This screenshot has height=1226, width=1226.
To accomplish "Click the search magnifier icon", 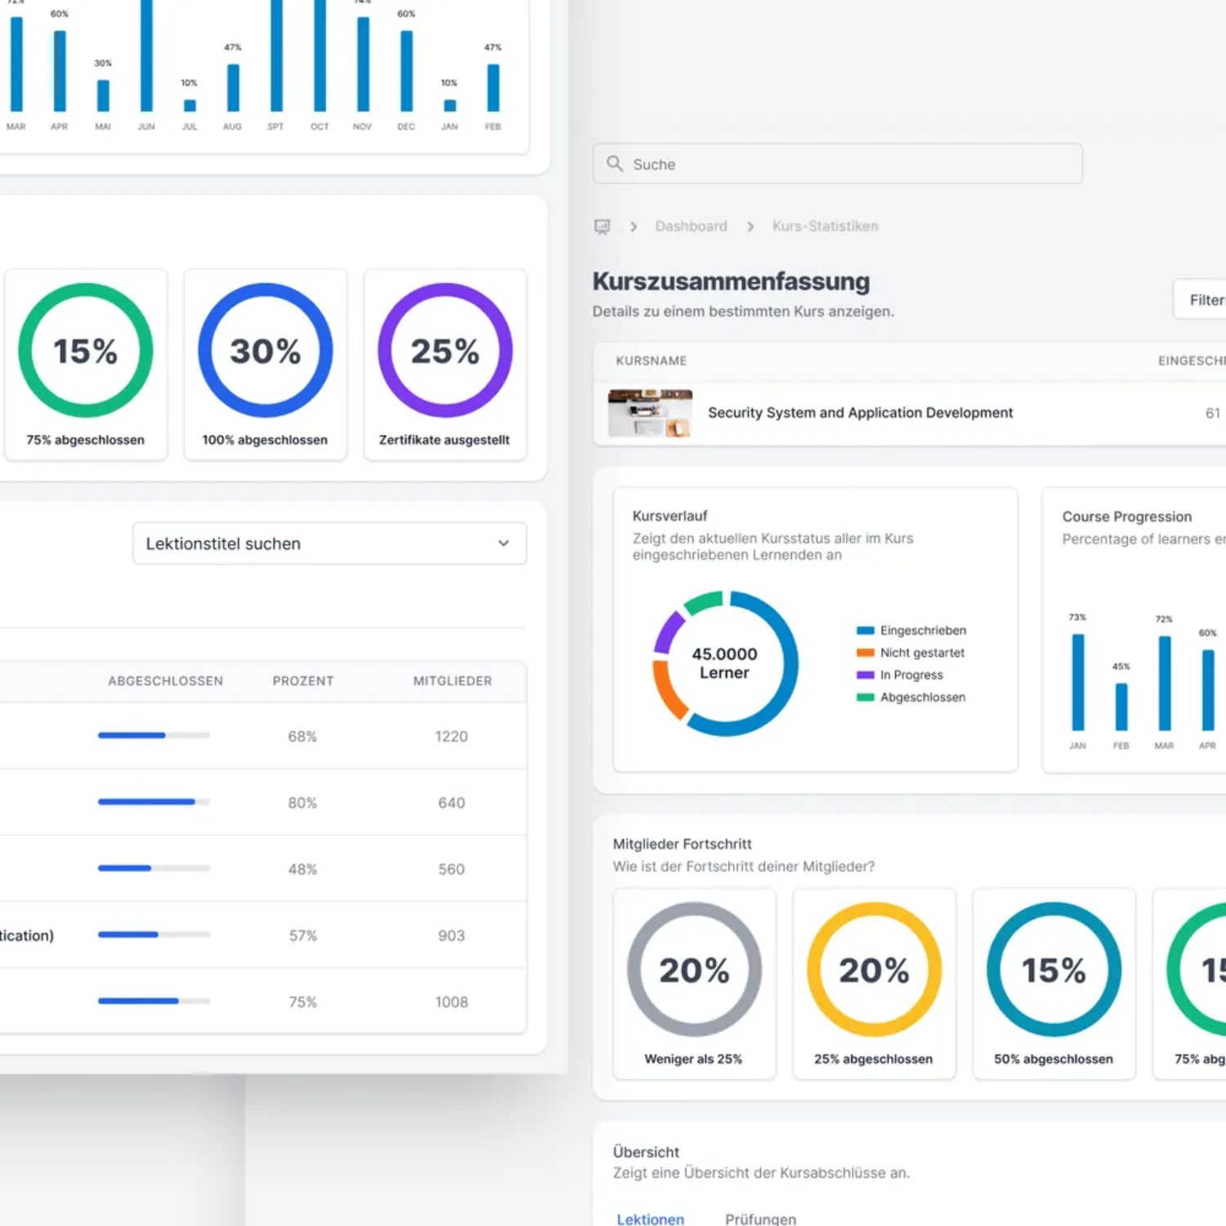I will pos(615,163).
